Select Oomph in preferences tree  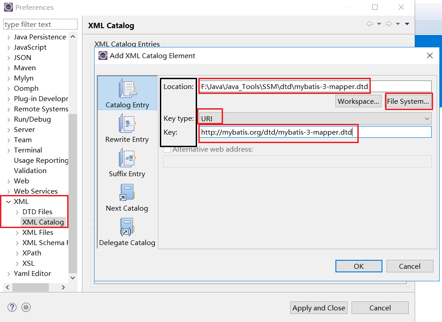26,89
